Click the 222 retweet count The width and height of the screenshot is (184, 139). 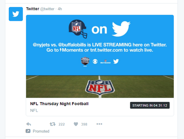(x=61, y=124)
